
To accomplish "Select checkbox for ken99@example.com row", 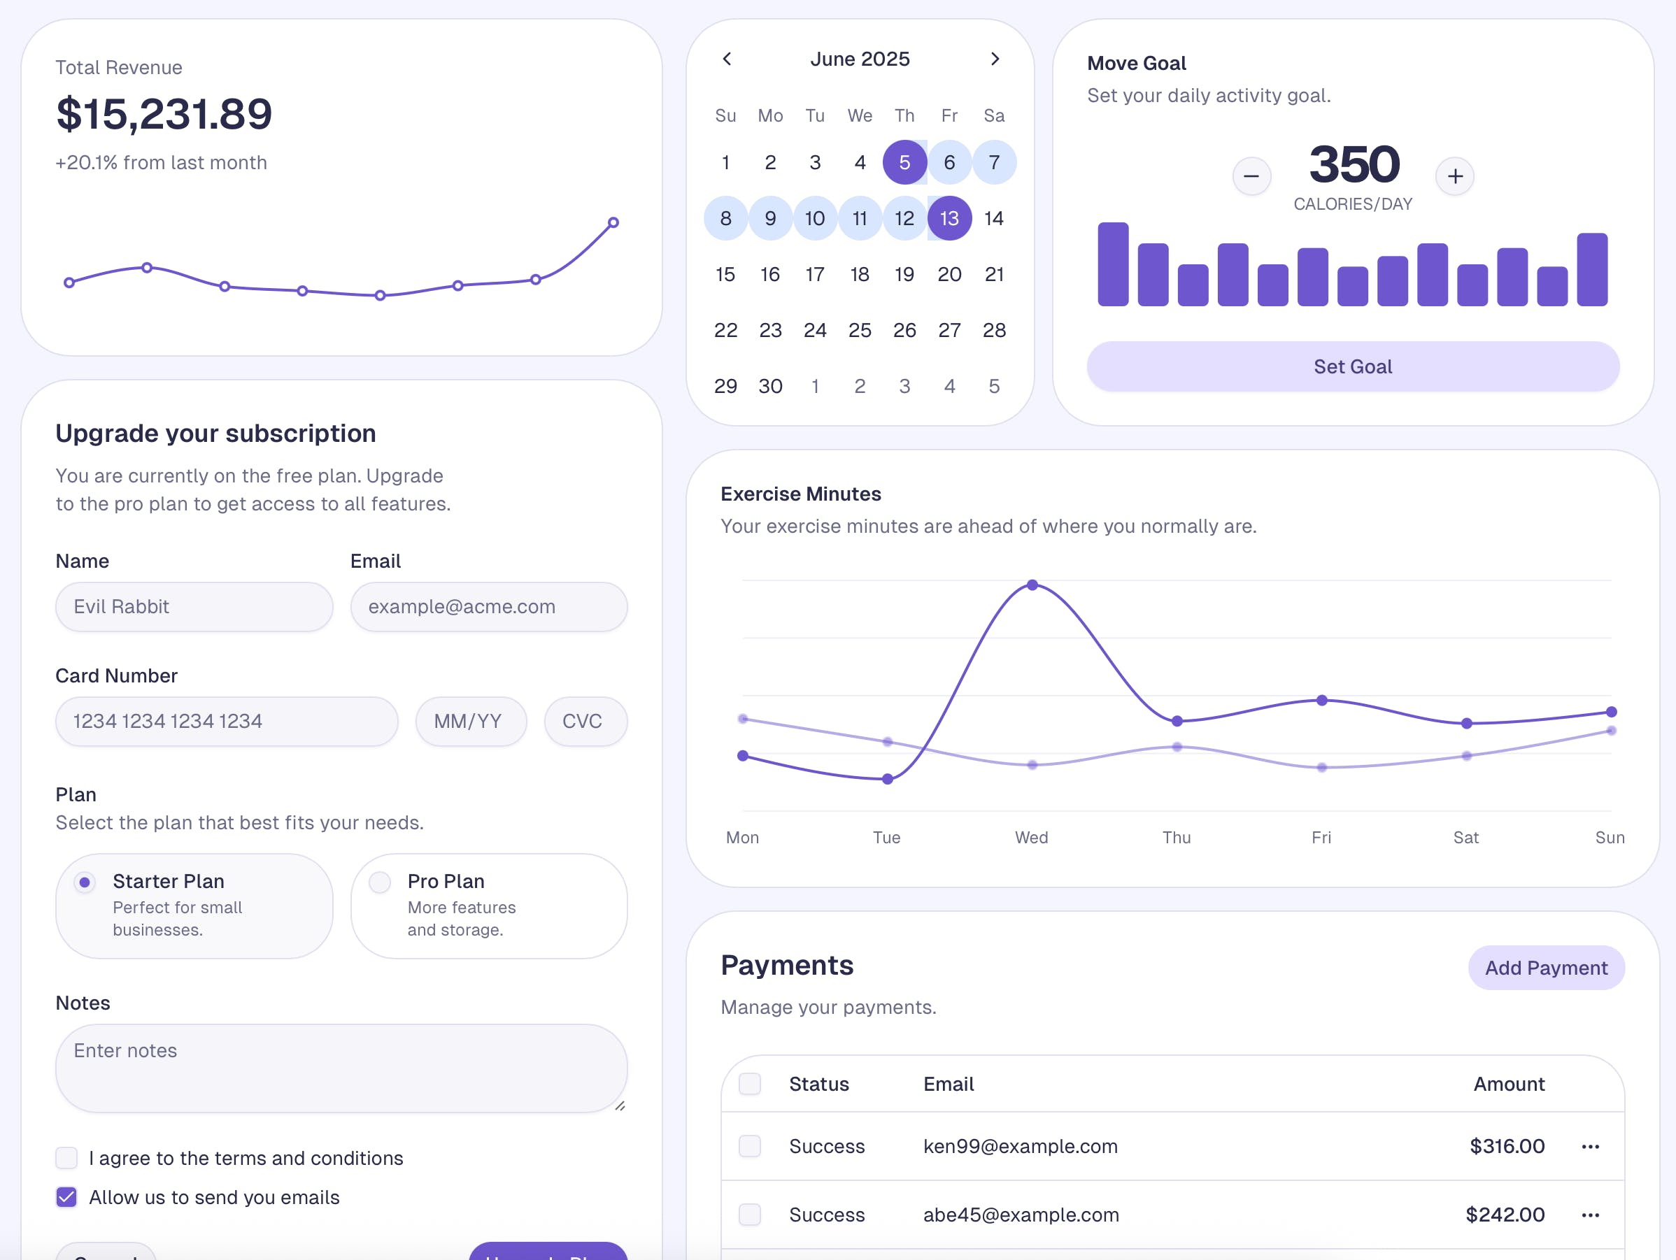I will click(x=749, y=1147).
